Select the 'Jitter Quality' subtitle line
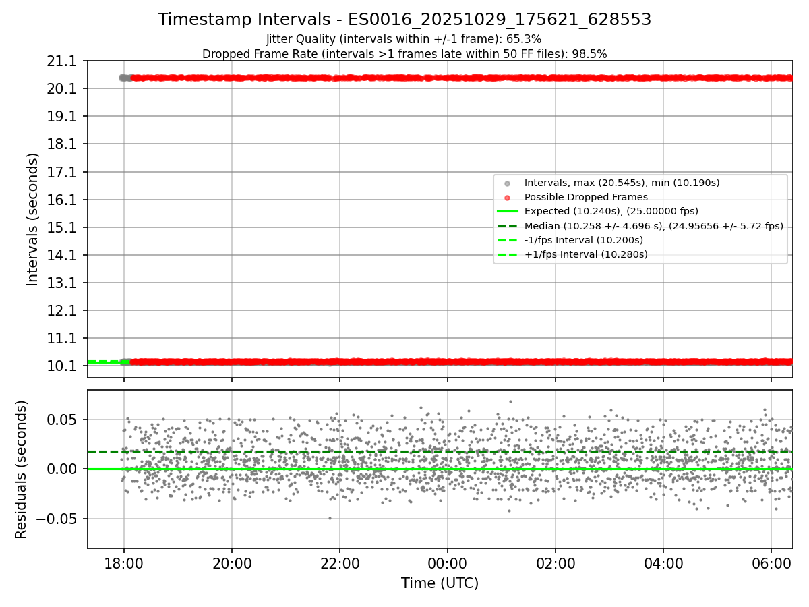The width and height of the screenshot is (809, 607). coord(404,39)
